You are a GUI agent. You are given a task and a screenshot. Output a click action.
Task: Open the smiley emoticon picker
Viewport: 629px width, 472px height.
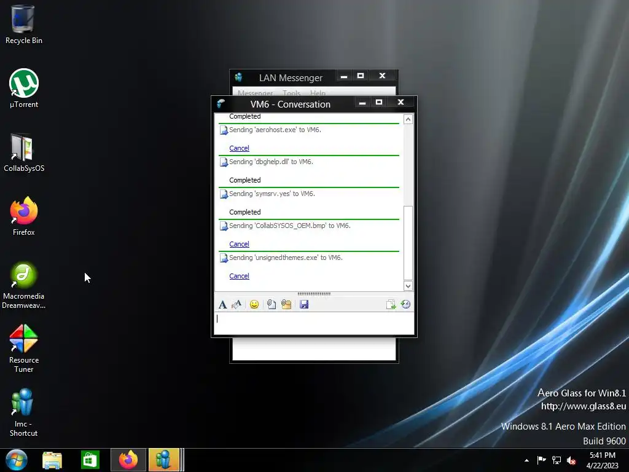pyautogui.click(x=254, y=305)
